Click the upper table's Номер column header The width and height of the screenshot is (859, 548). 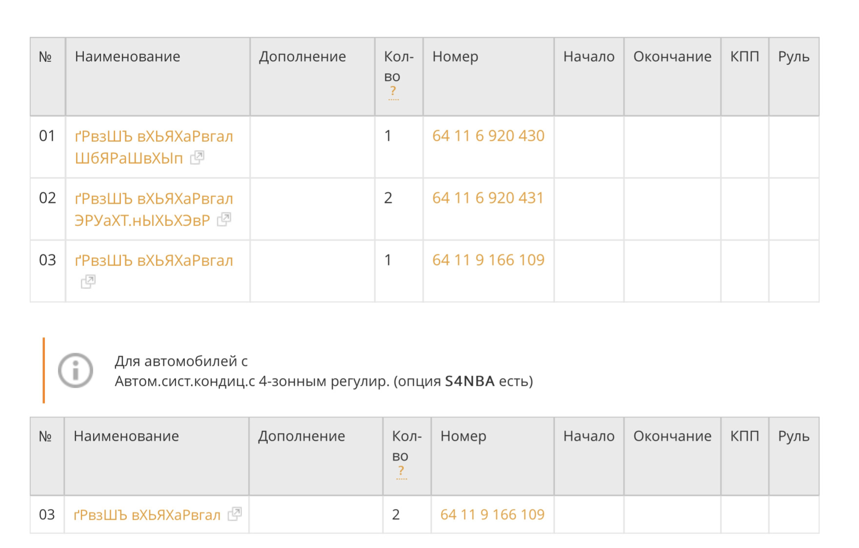(455, 57)
